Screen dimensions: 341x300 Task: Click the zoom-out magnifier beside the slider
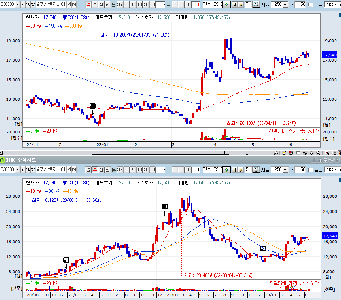[x=275, y=153]
